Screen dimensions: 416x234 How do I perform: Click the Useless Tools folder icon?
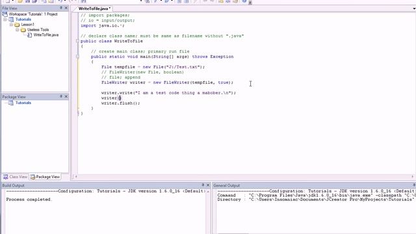[23, 30]
